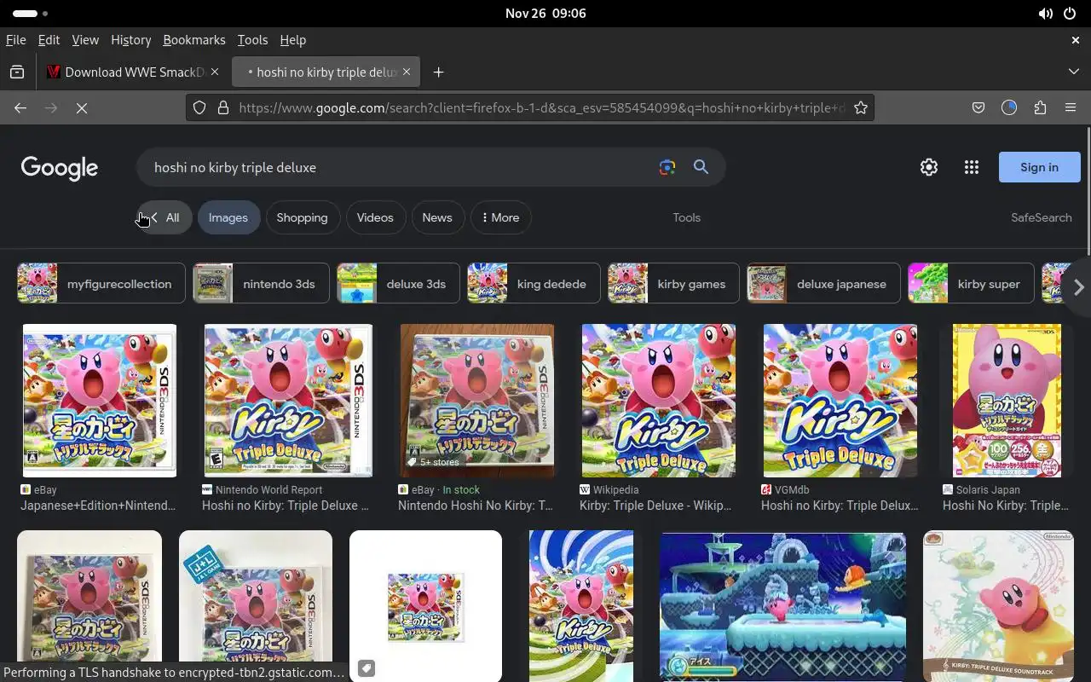The width and height of the screenshot is (1091, 682).
Task: Open Firefox View tab overview icon
Action: coord(17,72)
